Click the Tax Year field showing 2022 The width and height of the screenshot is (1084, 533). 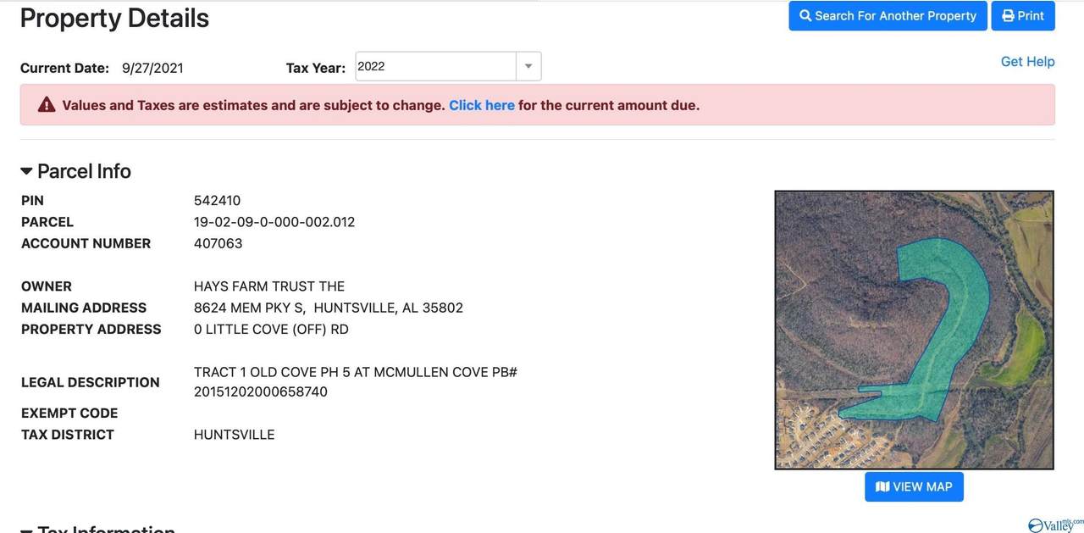click(435, 66)
